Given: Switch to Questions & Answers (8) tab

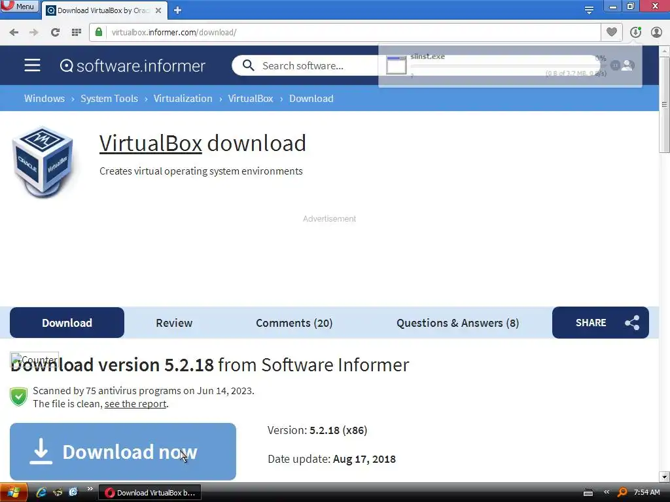Looking at the screenshot, I should [x=457, y=323].
